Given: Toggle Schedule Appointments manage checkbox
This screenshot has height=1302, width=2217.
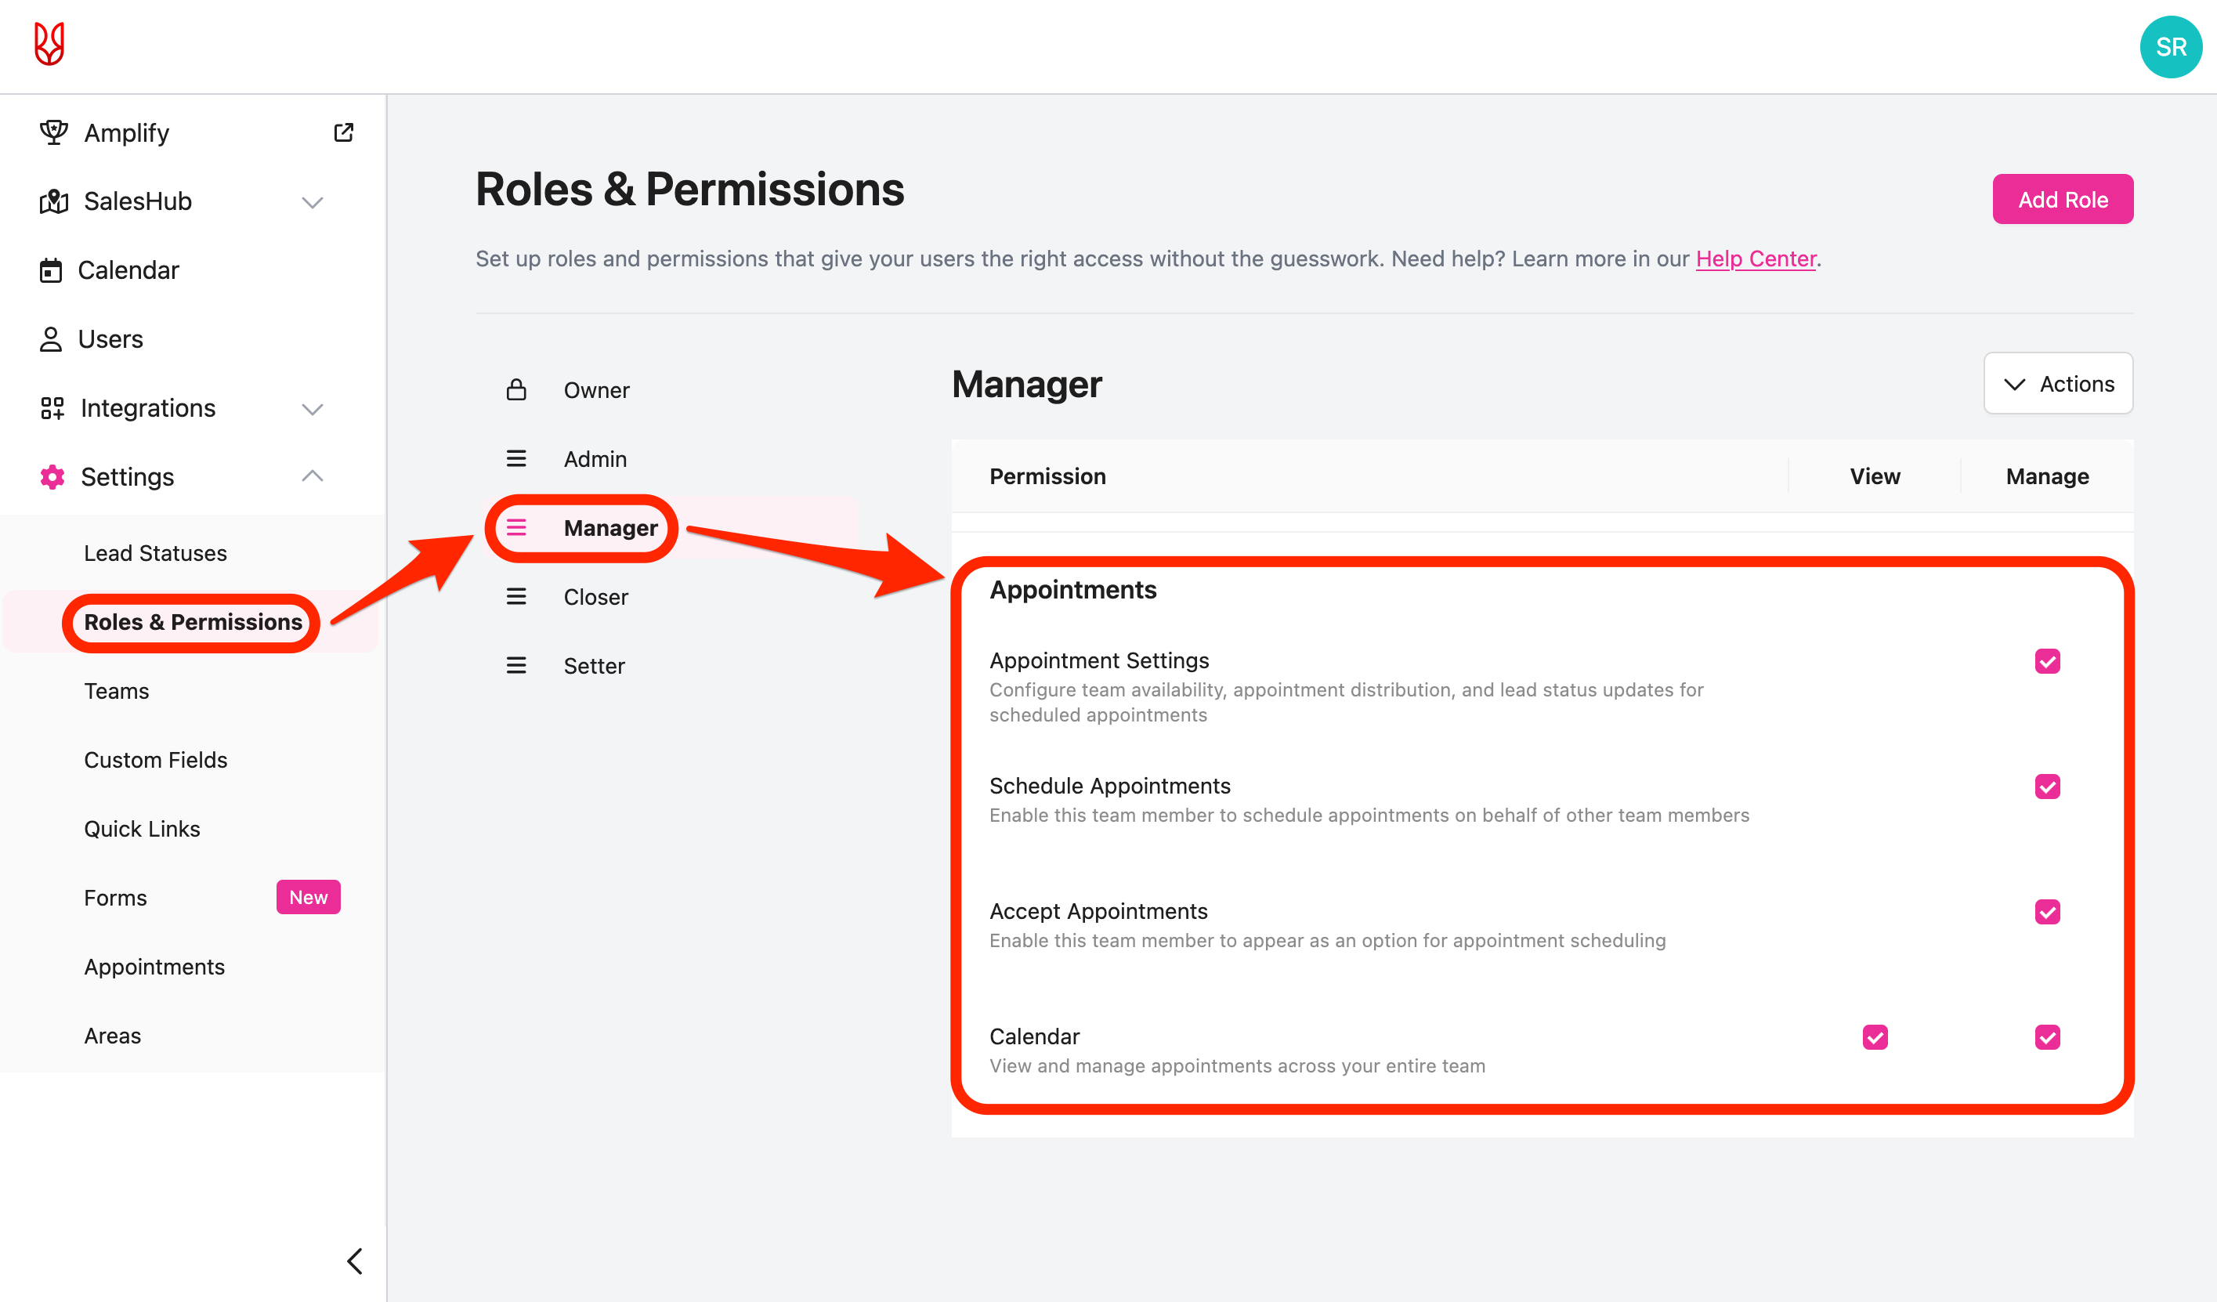Looking at the screenshot, I should click(2047, 787).
